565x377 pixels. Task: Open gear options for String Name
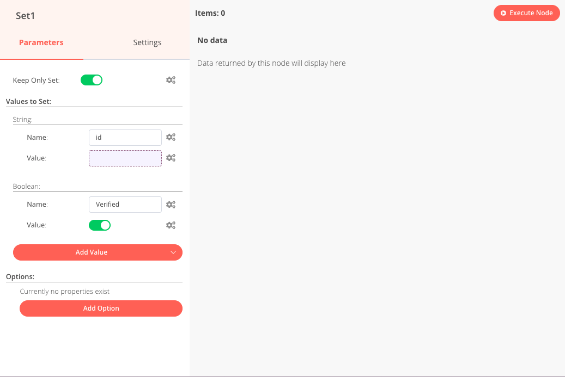coord(171,138)
